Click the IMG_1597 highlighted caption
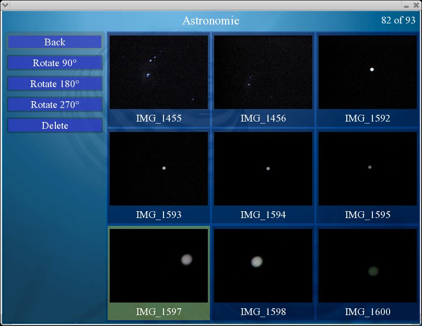Image resolution: width=422 pixels, height=326 pixels. coord(159,312)
